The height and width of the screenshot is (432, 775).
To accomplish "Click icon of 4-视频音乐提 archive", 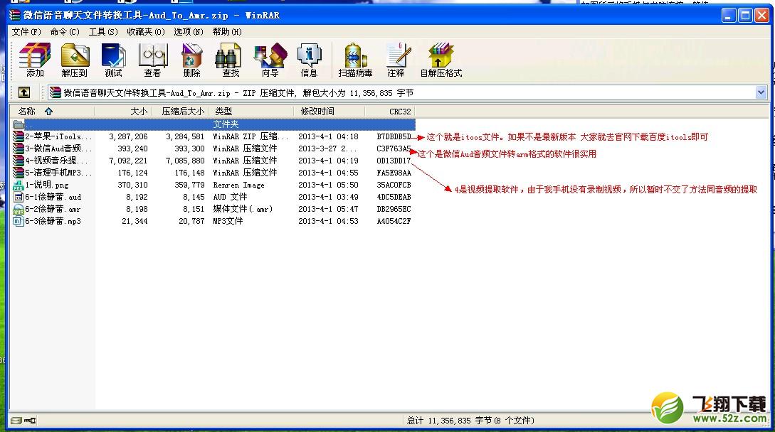I will tap(19, 161).
